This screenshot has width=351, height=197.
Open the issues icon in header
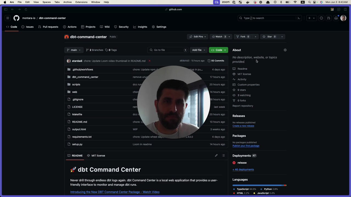pos(321,18)
